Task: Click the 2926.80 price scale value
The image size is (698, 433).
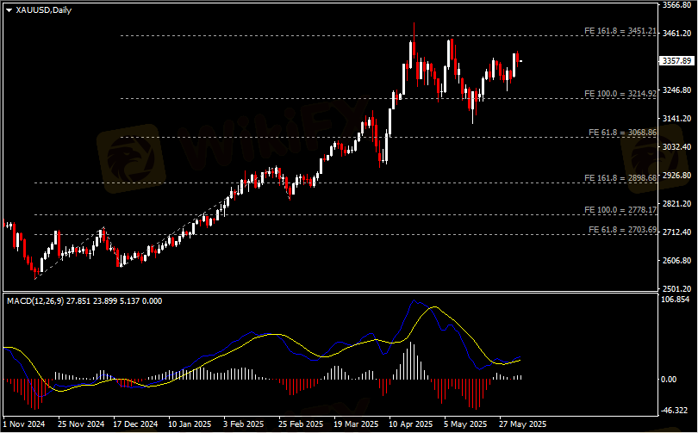Action: [x=676, y=175]
